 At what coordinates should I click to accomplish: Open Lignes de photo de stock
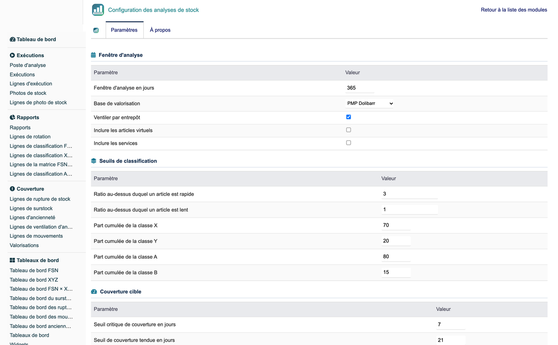[x=38, y=103]
